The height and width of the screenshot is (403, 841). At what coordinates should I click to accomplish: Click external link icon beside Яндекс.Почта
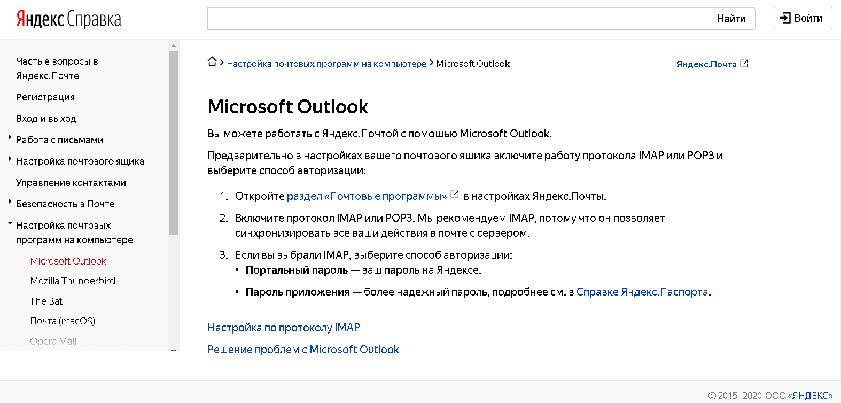[744, 64]
